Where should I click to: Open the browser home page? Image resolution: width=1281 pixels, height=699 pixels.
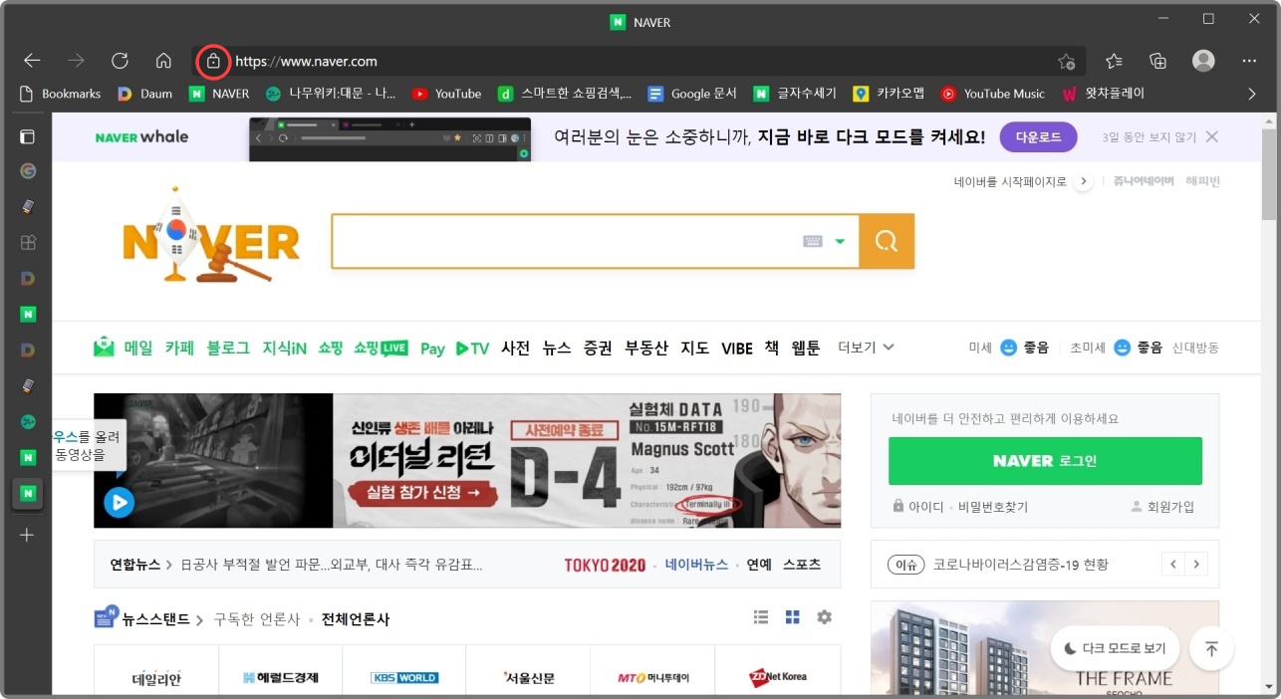(x=163, y=61)
